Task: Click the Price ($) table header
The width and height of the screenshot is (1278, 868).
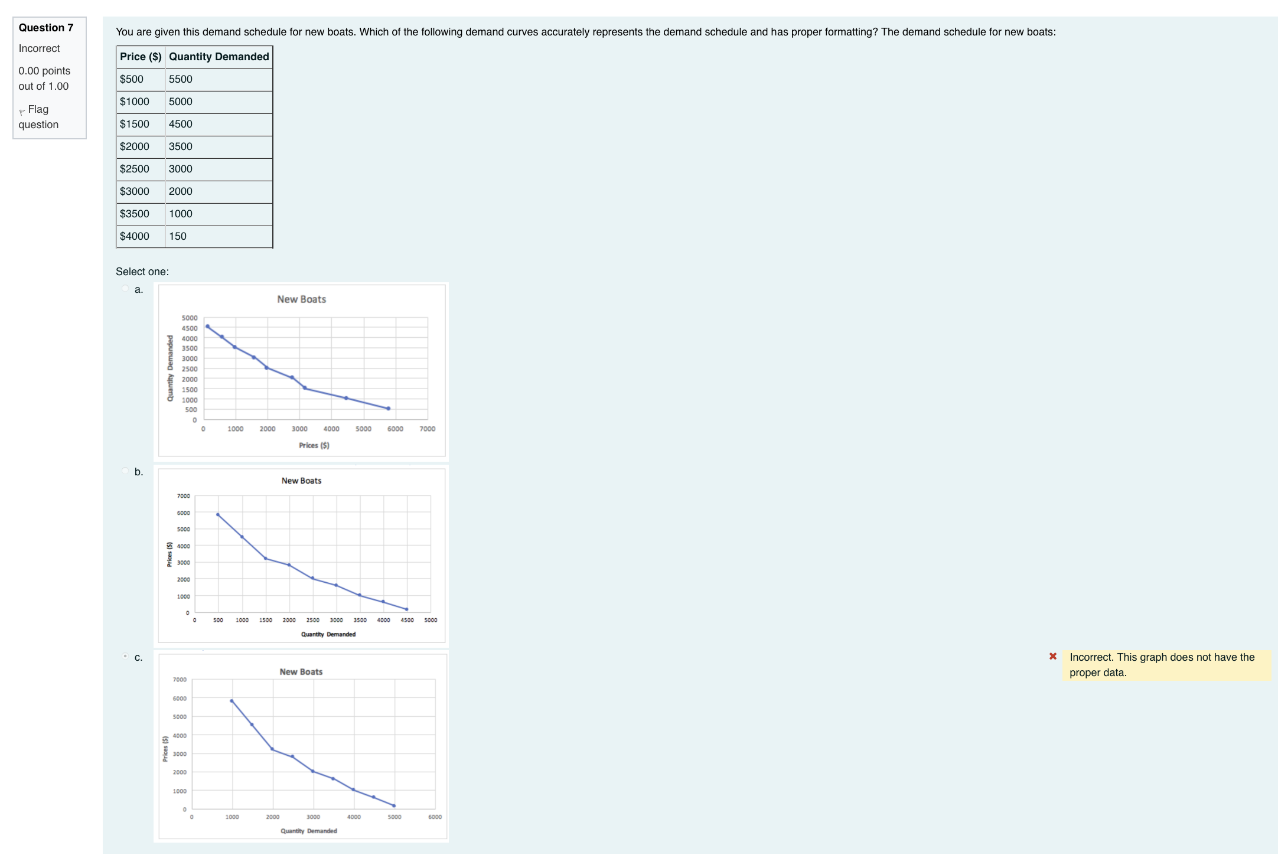Action: click(x=141, y=57)
